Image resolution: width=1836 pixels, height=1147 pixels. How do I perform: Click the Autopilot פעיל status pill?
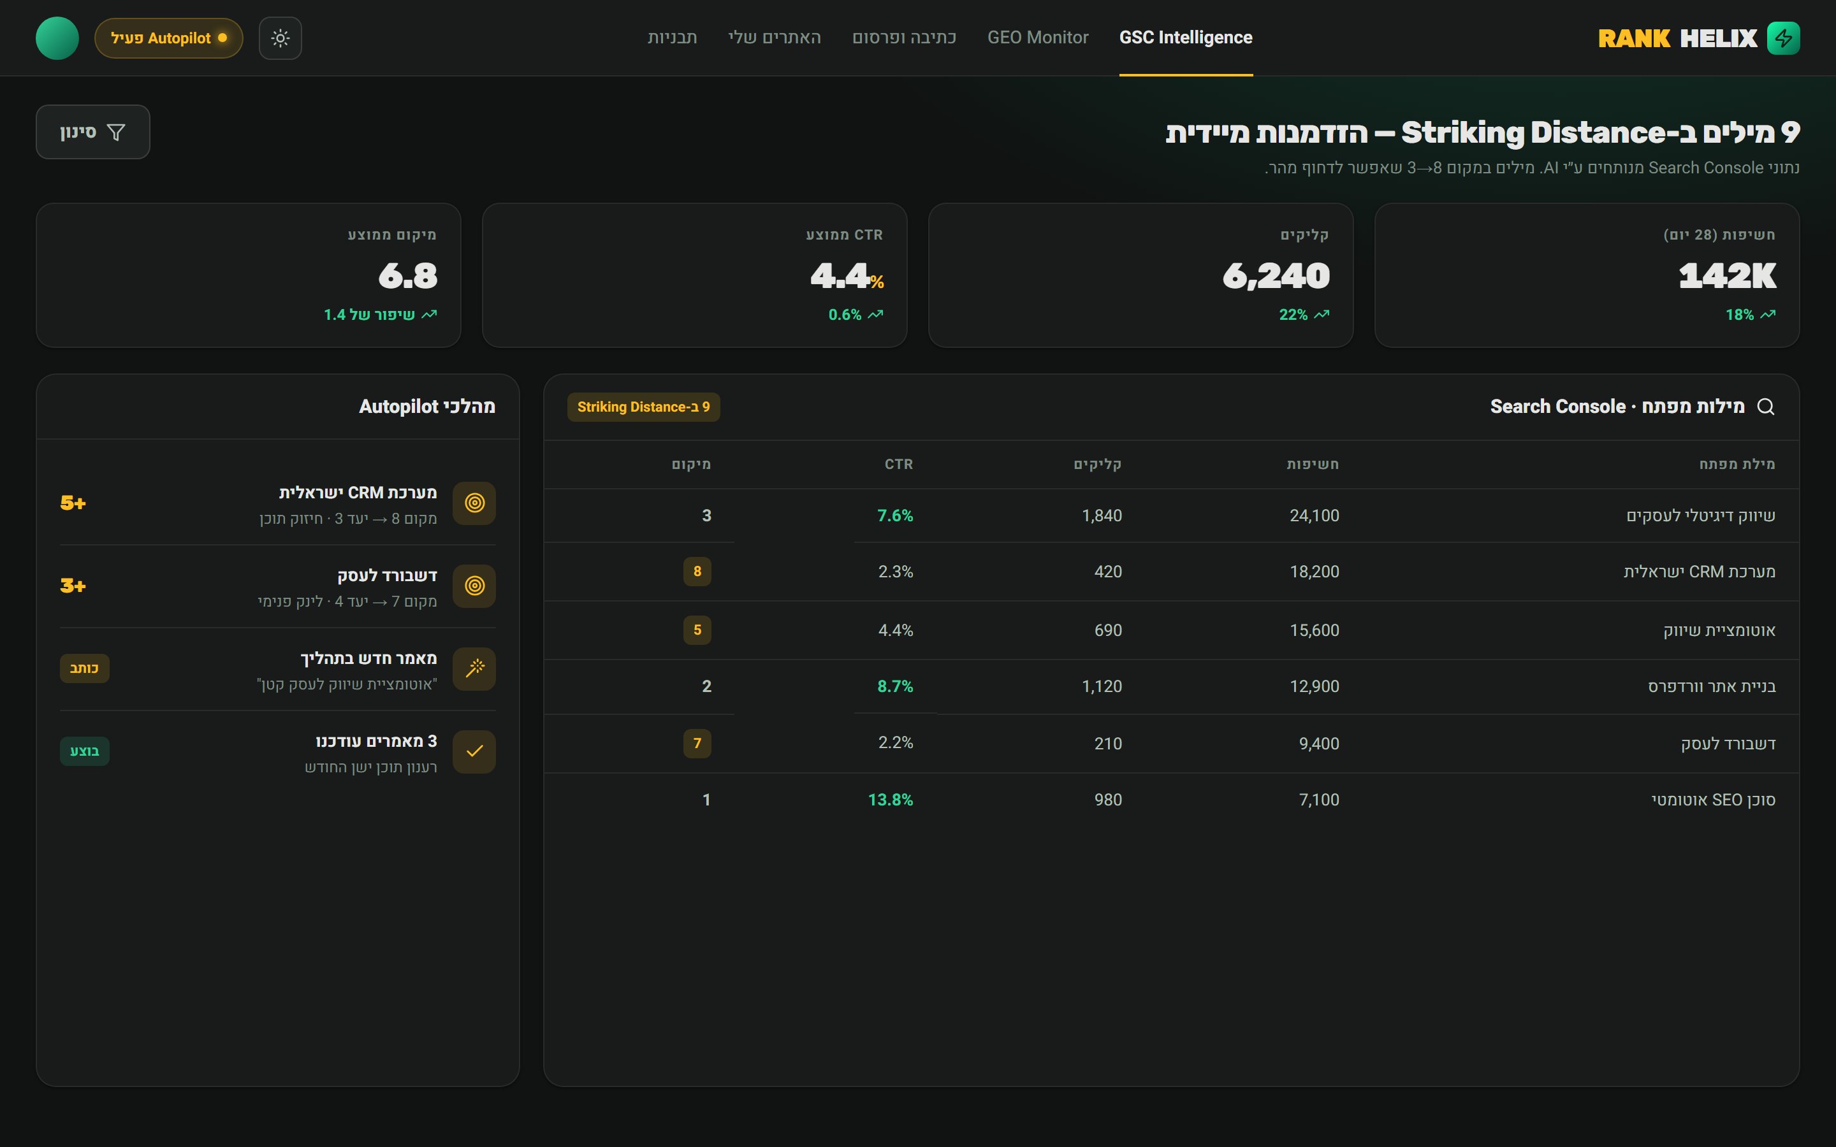click(168, 38)
